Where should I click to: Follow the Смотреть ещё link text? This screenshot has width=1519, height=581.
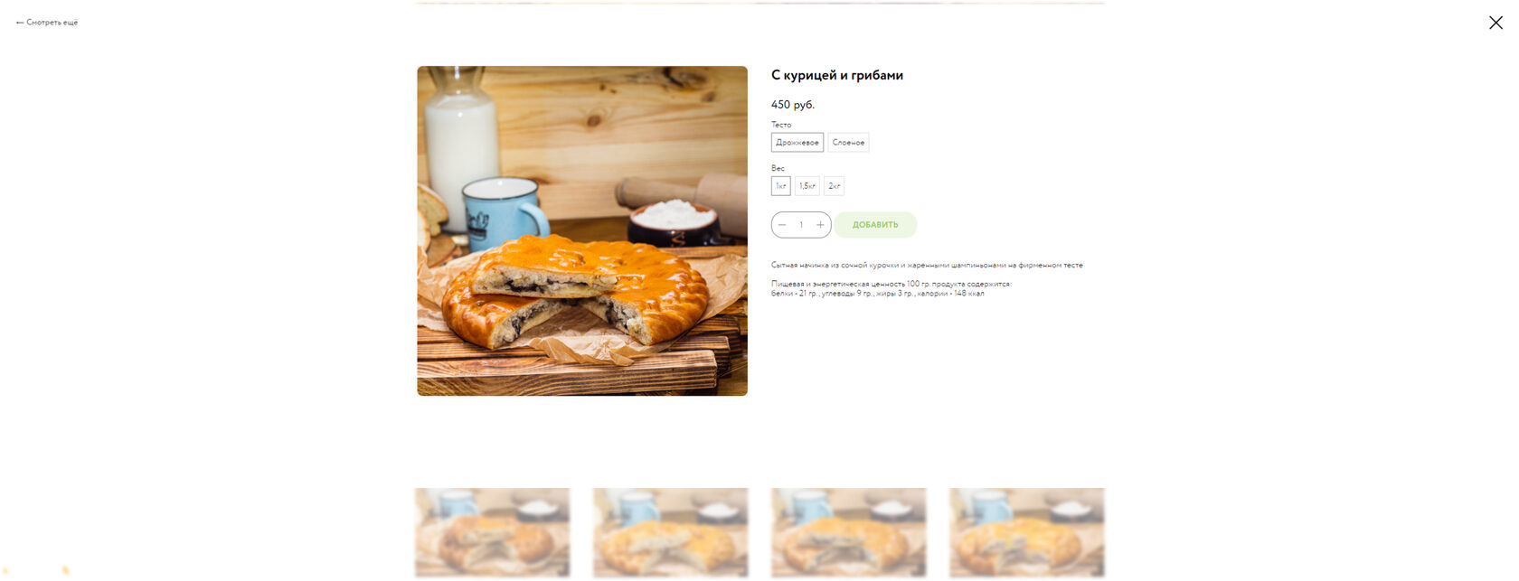[x=52, y=23]
